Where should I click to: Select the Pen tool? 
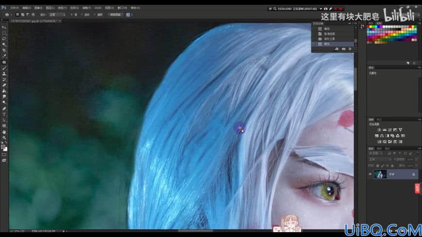4,109
